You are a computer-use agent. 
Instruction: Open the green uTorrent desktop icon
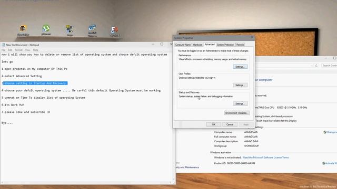point(46,29)
